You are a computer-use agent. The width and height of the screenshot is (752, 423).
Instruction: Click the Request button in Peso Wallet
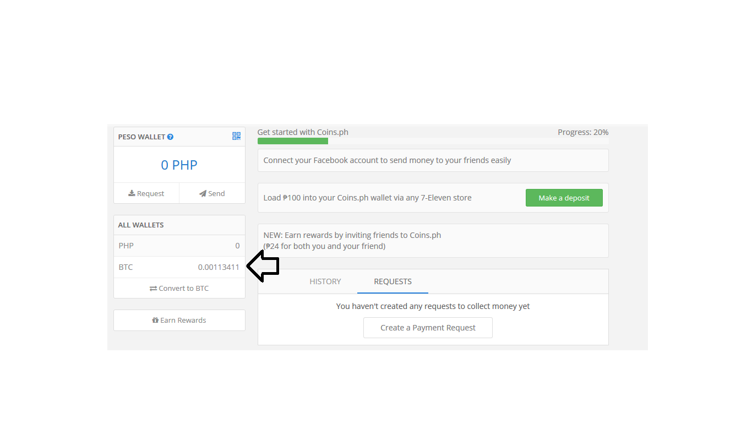pyautogui.click(x=146, y=193)
